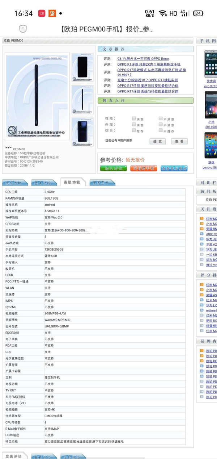Image resolution: width=217 pixels, height=459 pixels.
Task: Select the 传感器类型 CMOS传感器 row
Action: (95, 416)
